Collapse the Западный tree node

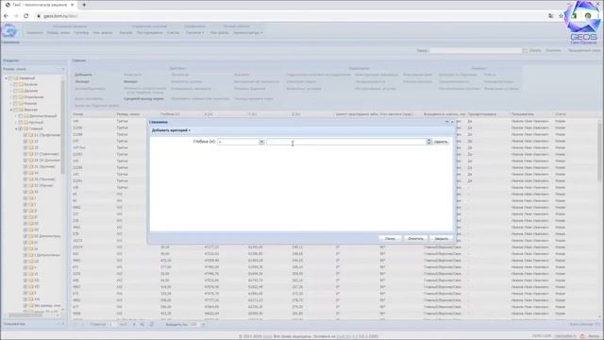click(7, 78)
